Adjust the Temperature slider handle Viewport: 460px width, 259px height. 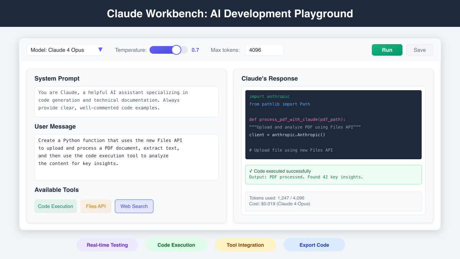pos(176,50)
